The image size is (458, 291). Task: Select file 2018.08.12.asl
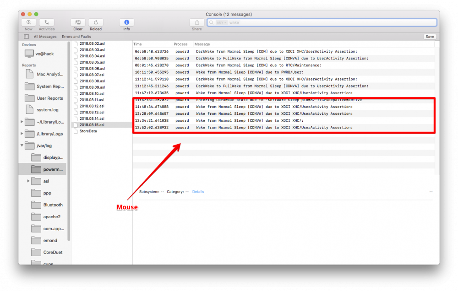click(x=92, y=106)
